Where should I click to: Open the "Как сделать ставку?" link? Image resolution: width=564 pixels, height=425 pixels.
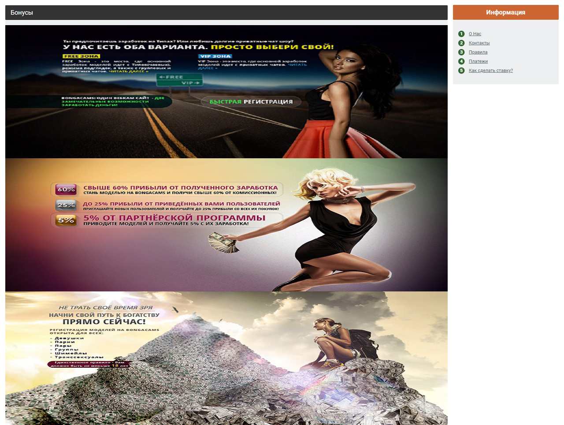490,71
